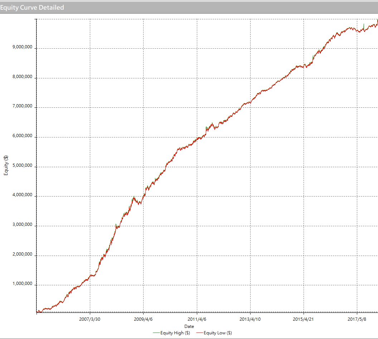Click the 8,000,000 equity axis label

point(23,77)
